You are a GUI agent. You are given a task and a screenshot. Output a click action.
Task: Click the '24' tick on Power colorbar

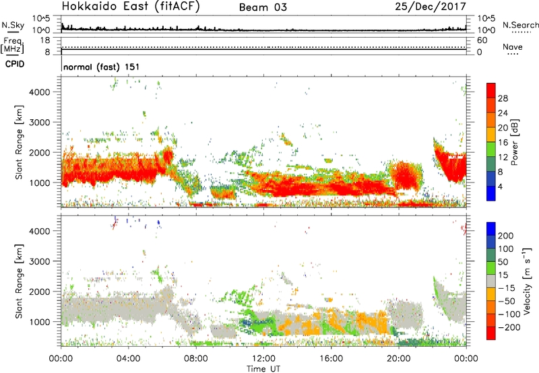(x=503, y=113)
